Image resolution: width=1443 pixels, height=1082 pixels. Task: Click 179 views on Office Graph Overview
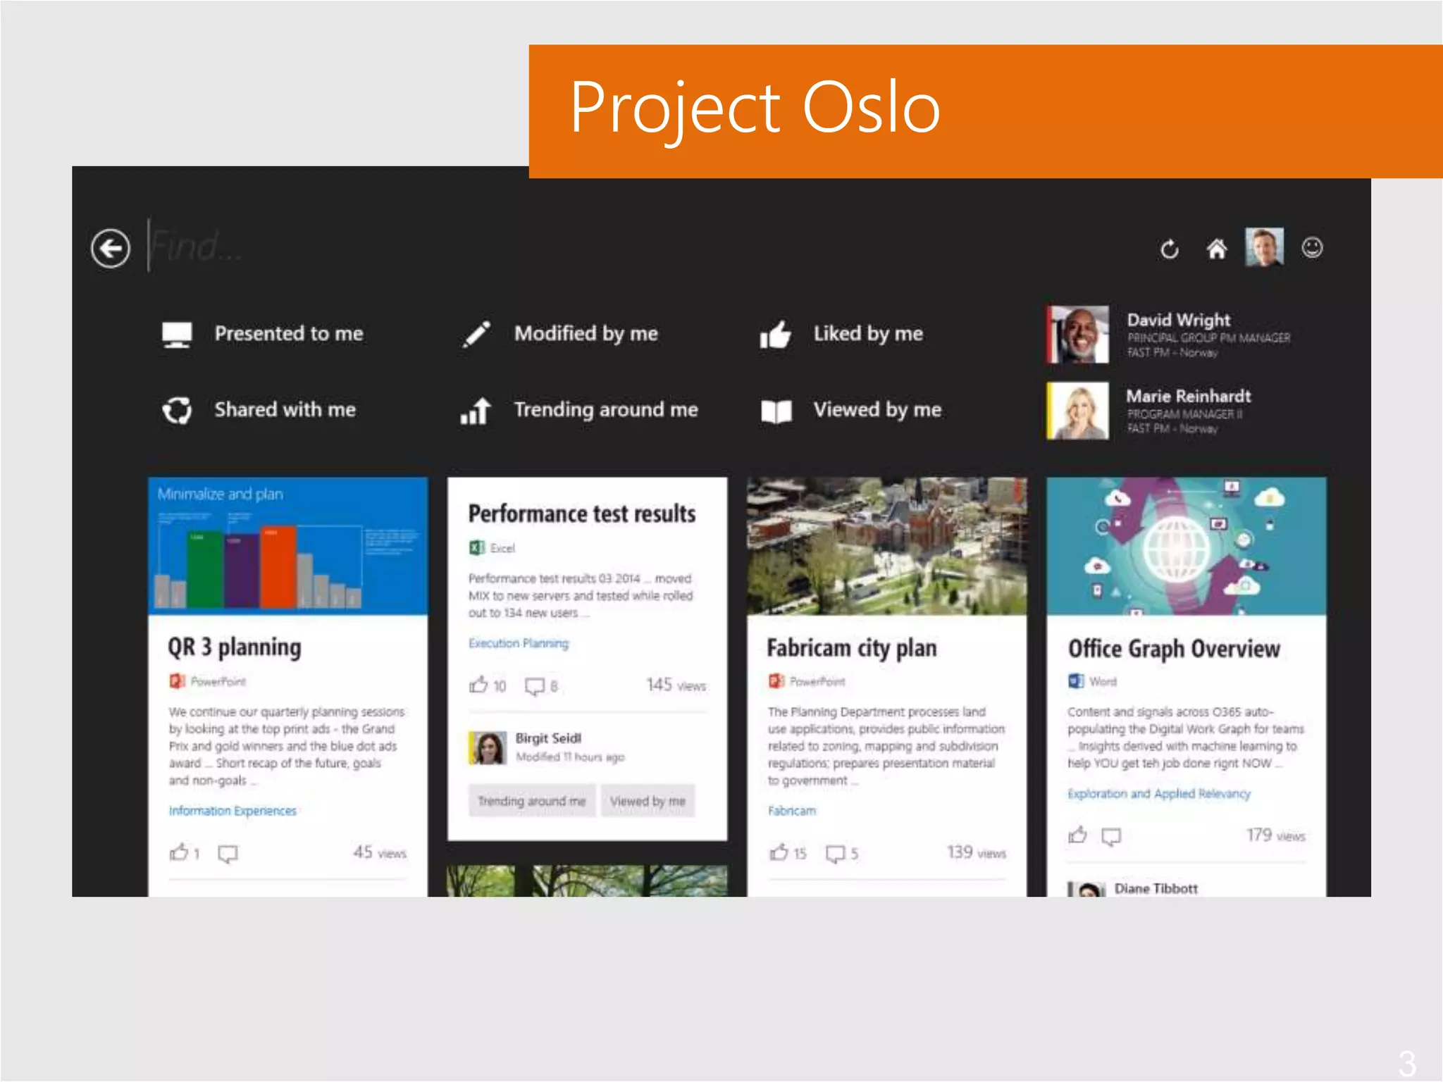click(x=1276, y=835)
